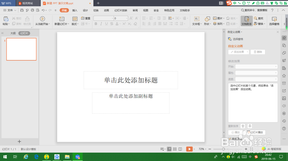The height and width of the screenshot is (161, 288).
Task: Expand the Add Effect dropdown arrow
Action: (247, 52)
